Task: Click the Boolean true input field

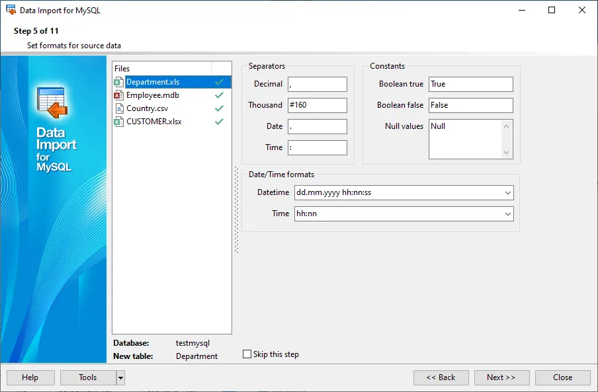Action: click(x=470, y=84)
